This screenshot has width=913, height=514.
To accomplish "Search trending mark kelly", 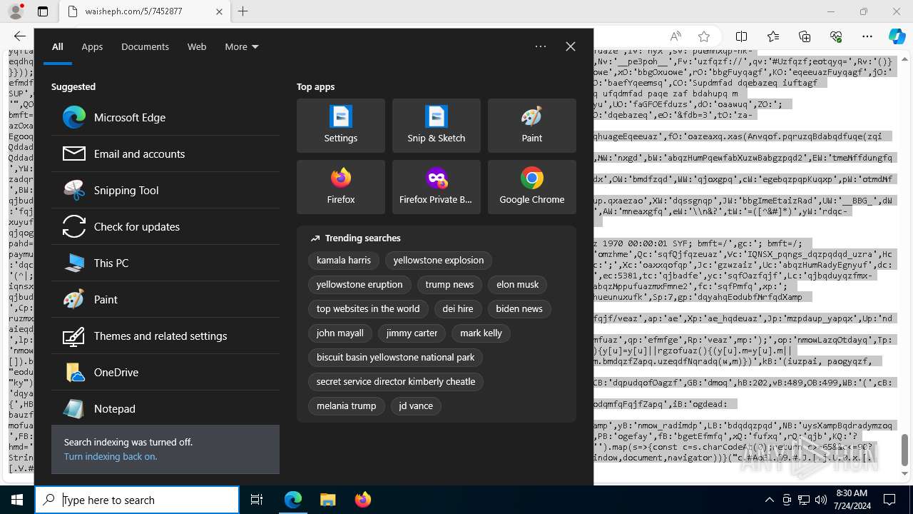I will click(x=481, y=333).
